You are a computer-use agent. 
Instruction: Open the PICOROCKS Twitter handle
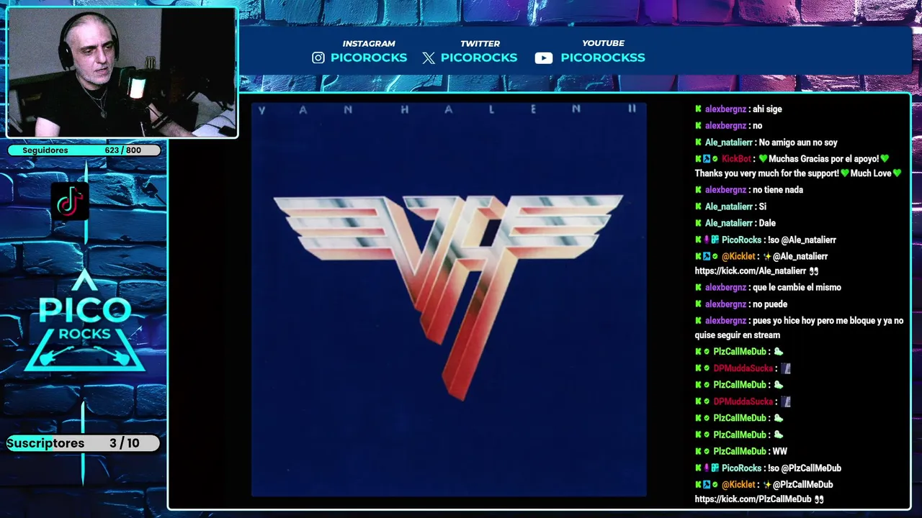click(x=479, y=58)
